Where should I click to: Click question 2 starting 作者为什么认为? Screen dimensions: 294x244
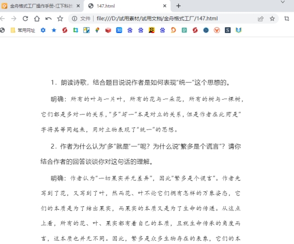146,147
